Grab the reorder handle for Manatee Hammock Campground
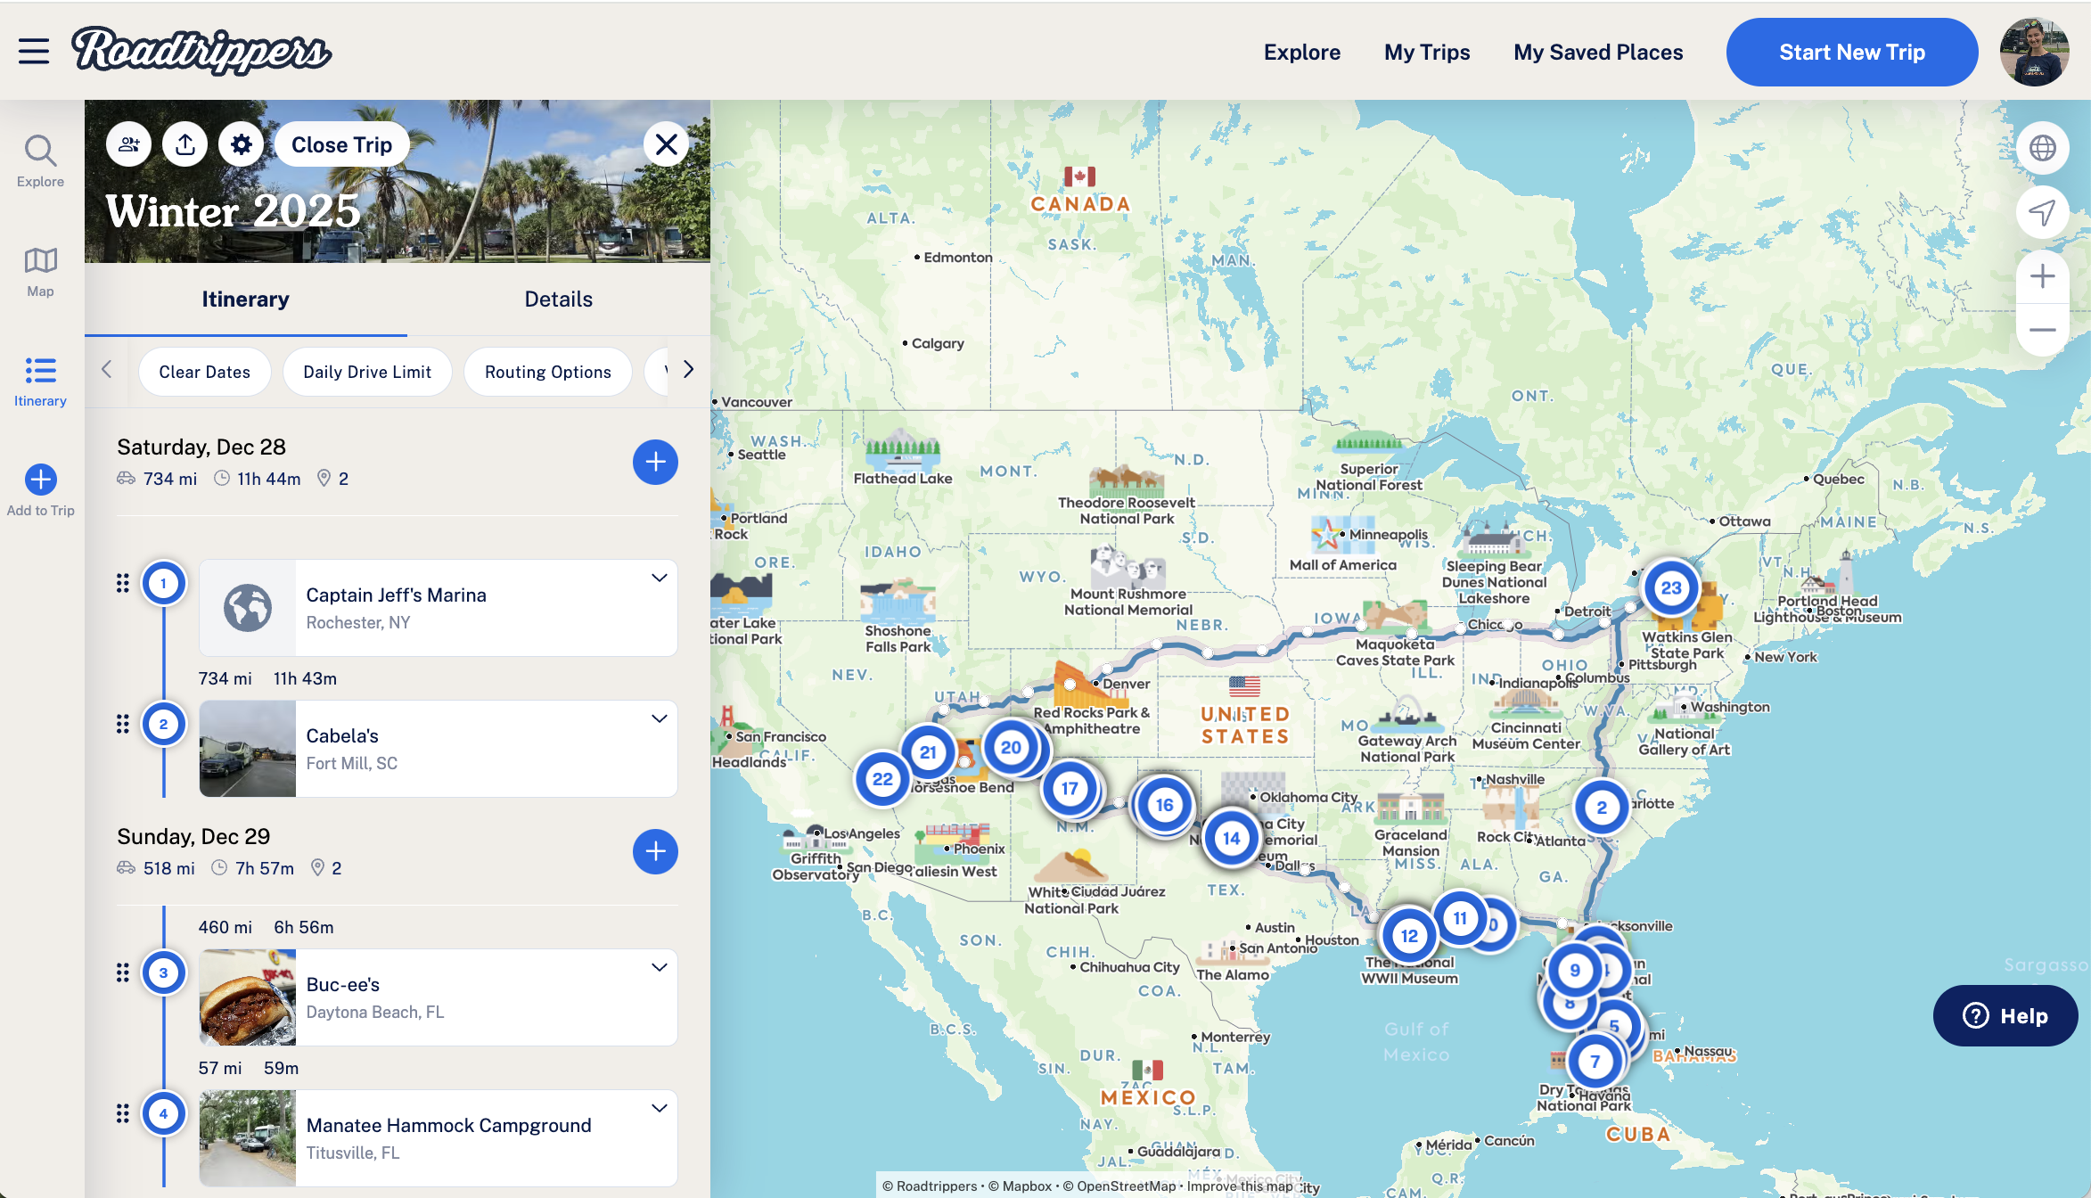The image size is (2091, 1198). 123,1113
